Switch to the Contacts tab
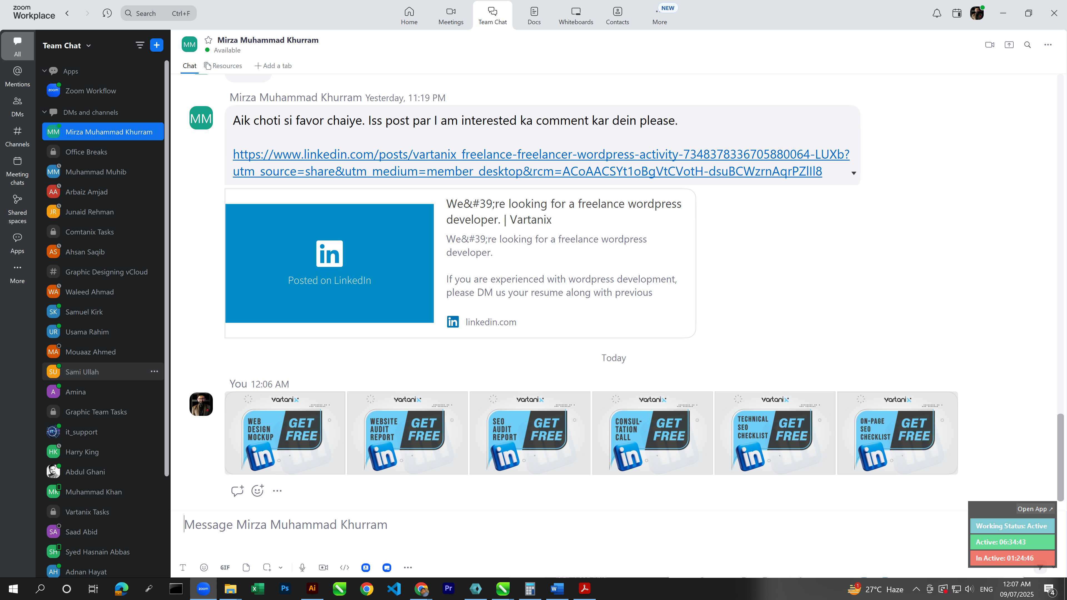Screen dimensions: 1067x600 point(617,16)
